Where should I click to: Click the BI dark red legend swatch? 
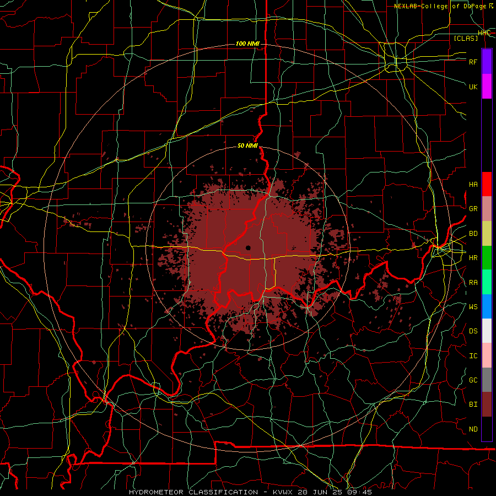point(487,405)
